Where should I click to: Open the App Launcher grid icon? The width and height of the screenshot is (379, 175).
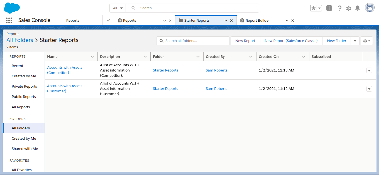[x=9, y=20]
